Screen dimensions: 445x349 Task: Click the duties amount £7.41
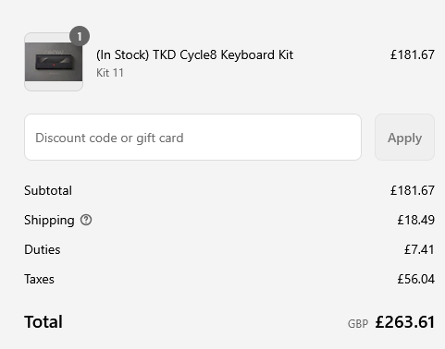419,249
